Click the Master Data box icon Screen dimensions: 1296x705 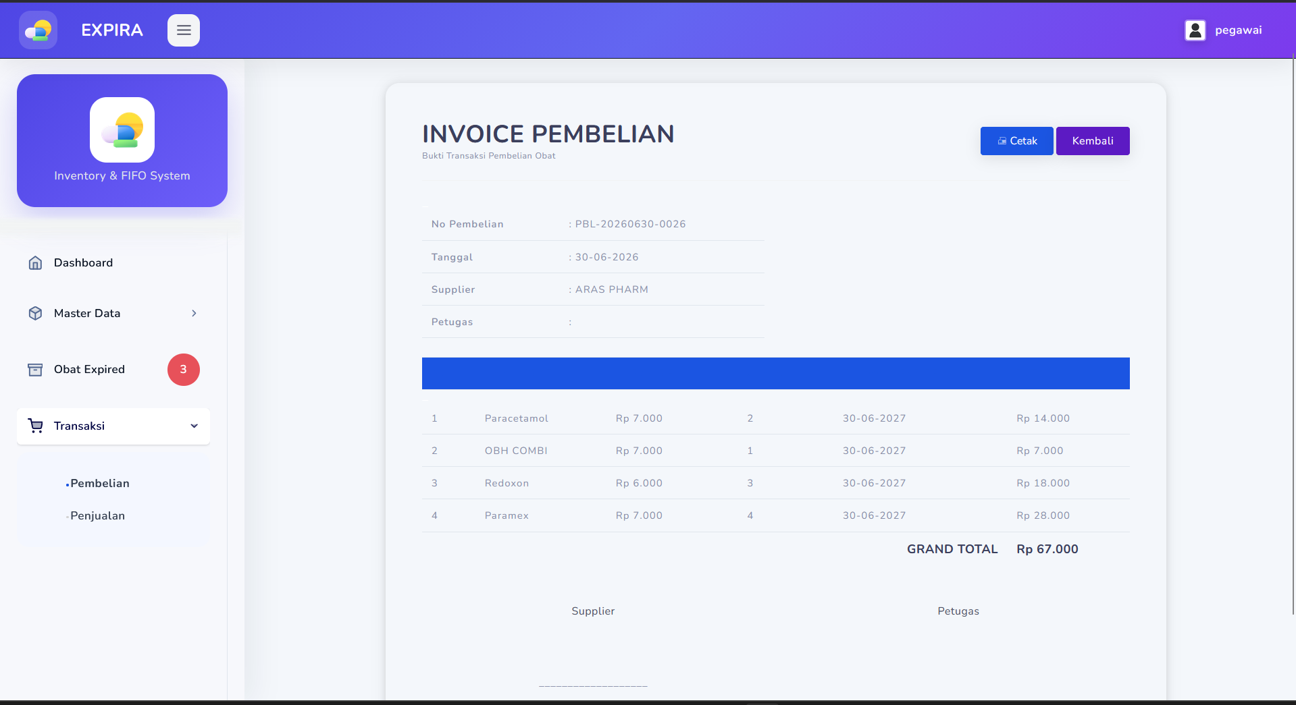point(35,313)
